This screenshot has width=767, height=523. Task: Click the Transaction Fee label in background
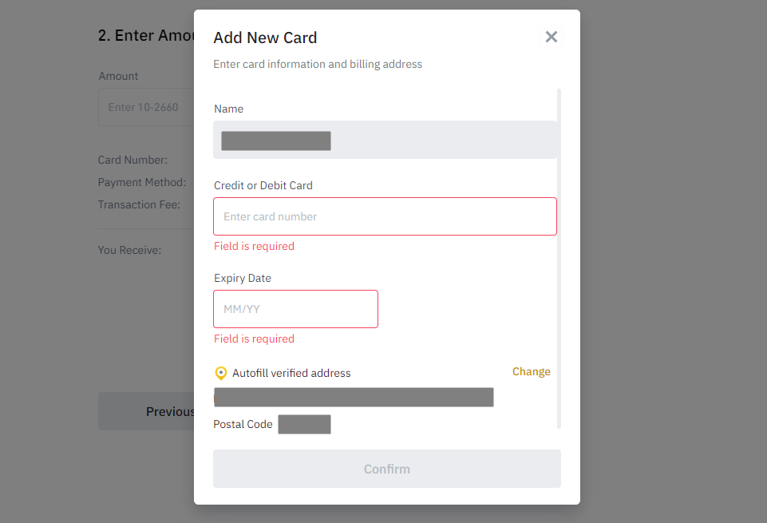coord(139,204)
